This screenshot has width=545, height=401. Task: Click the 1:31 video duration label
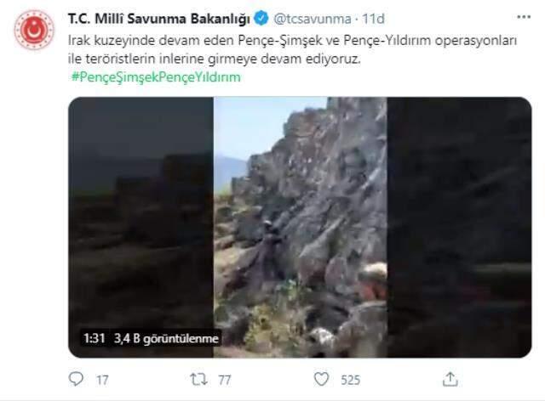point(95,338)
